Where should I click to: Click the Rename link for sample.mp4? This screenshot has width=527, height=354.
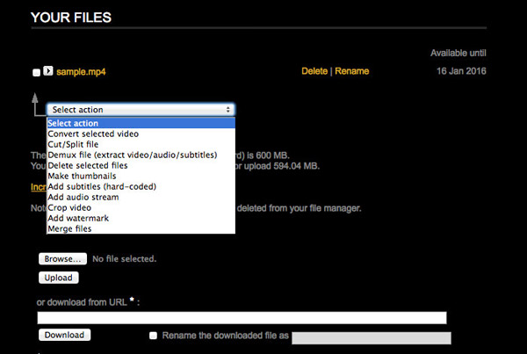[x=351, y=71]
